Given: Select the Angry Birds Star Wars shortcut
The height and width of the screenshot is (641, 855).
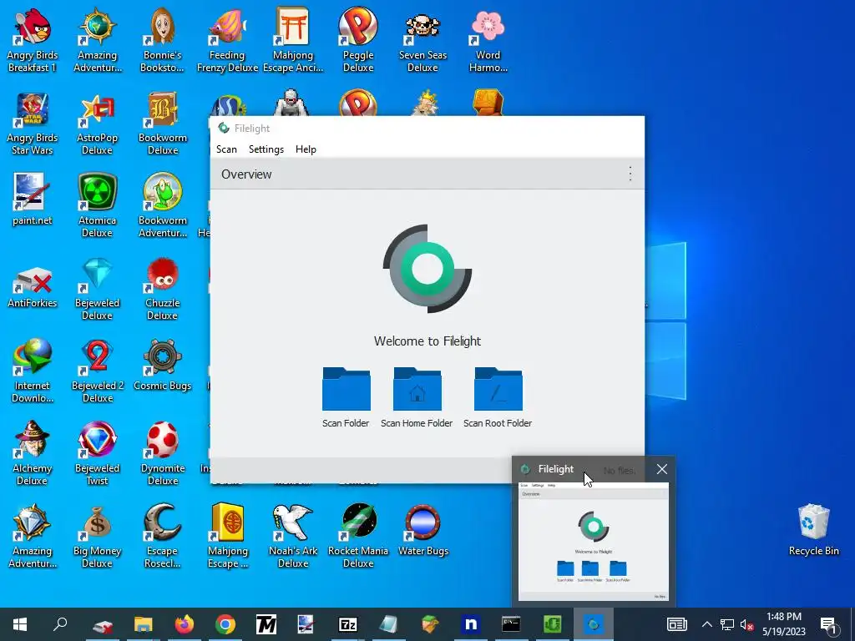Looking at the screenshot, I should coord(33,124).
